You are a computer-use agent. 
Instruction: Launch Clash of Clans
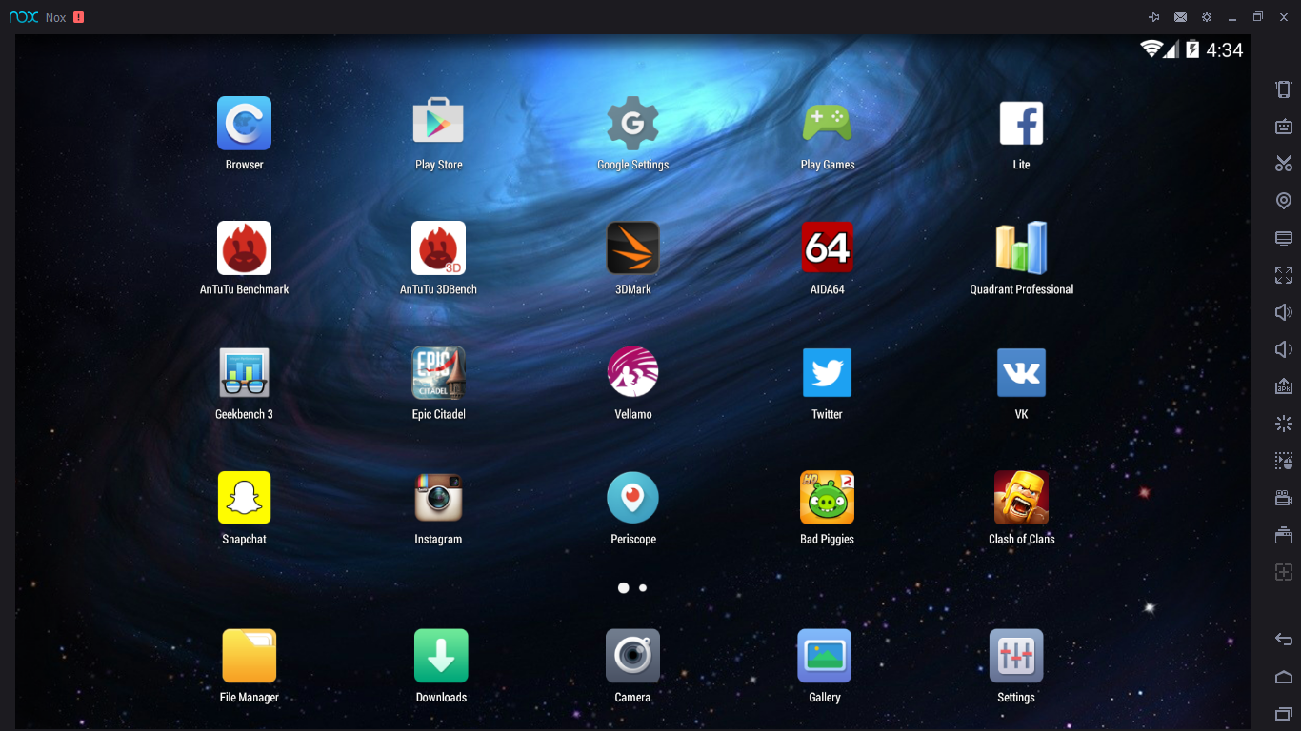click(x=1021, y=498)
